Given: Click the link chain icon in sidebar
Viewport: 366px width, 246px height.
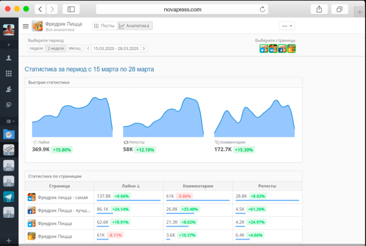Looking at the screenshot, I should (x=9, y=105).
